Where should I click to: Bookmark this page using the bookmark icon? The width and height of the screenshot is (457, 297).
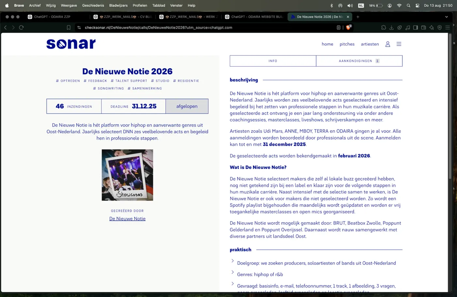[x=69, y=28]
